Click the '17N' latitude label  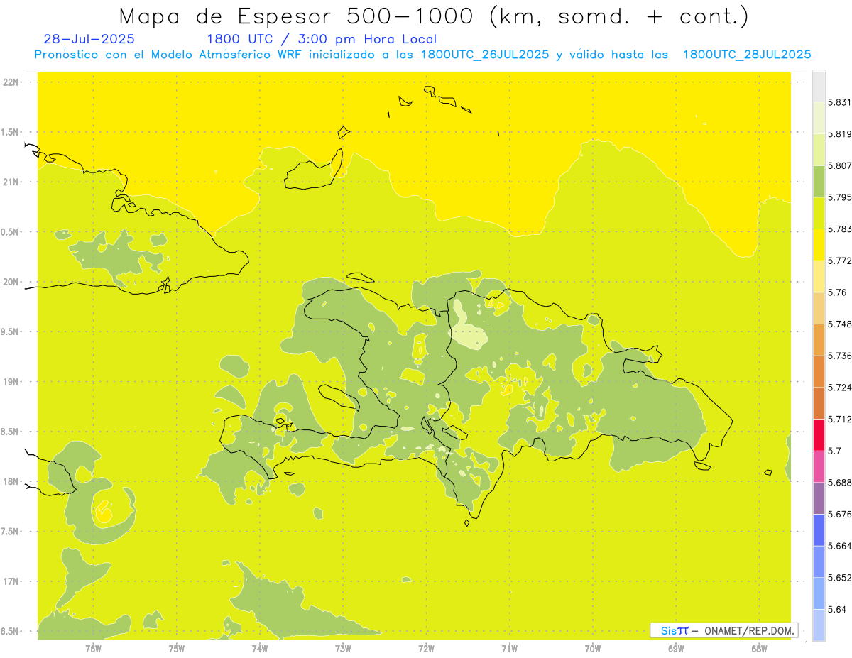pos(11,581)
